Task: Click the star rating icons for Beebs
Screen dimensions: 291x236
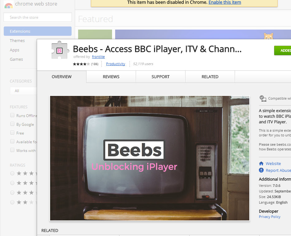Action: point(81,64)
